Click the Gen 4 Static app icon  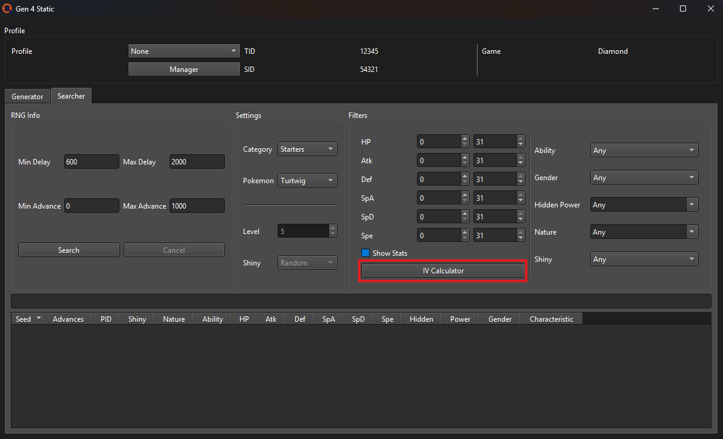point(7,8)
